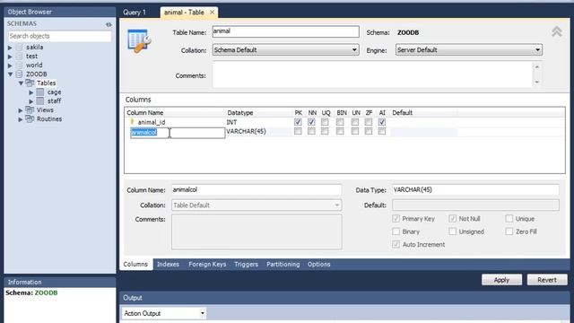Enable UQ checkbox for animalcol row
This screenshot has height=323, width=574.
click(x=325, y=131)
